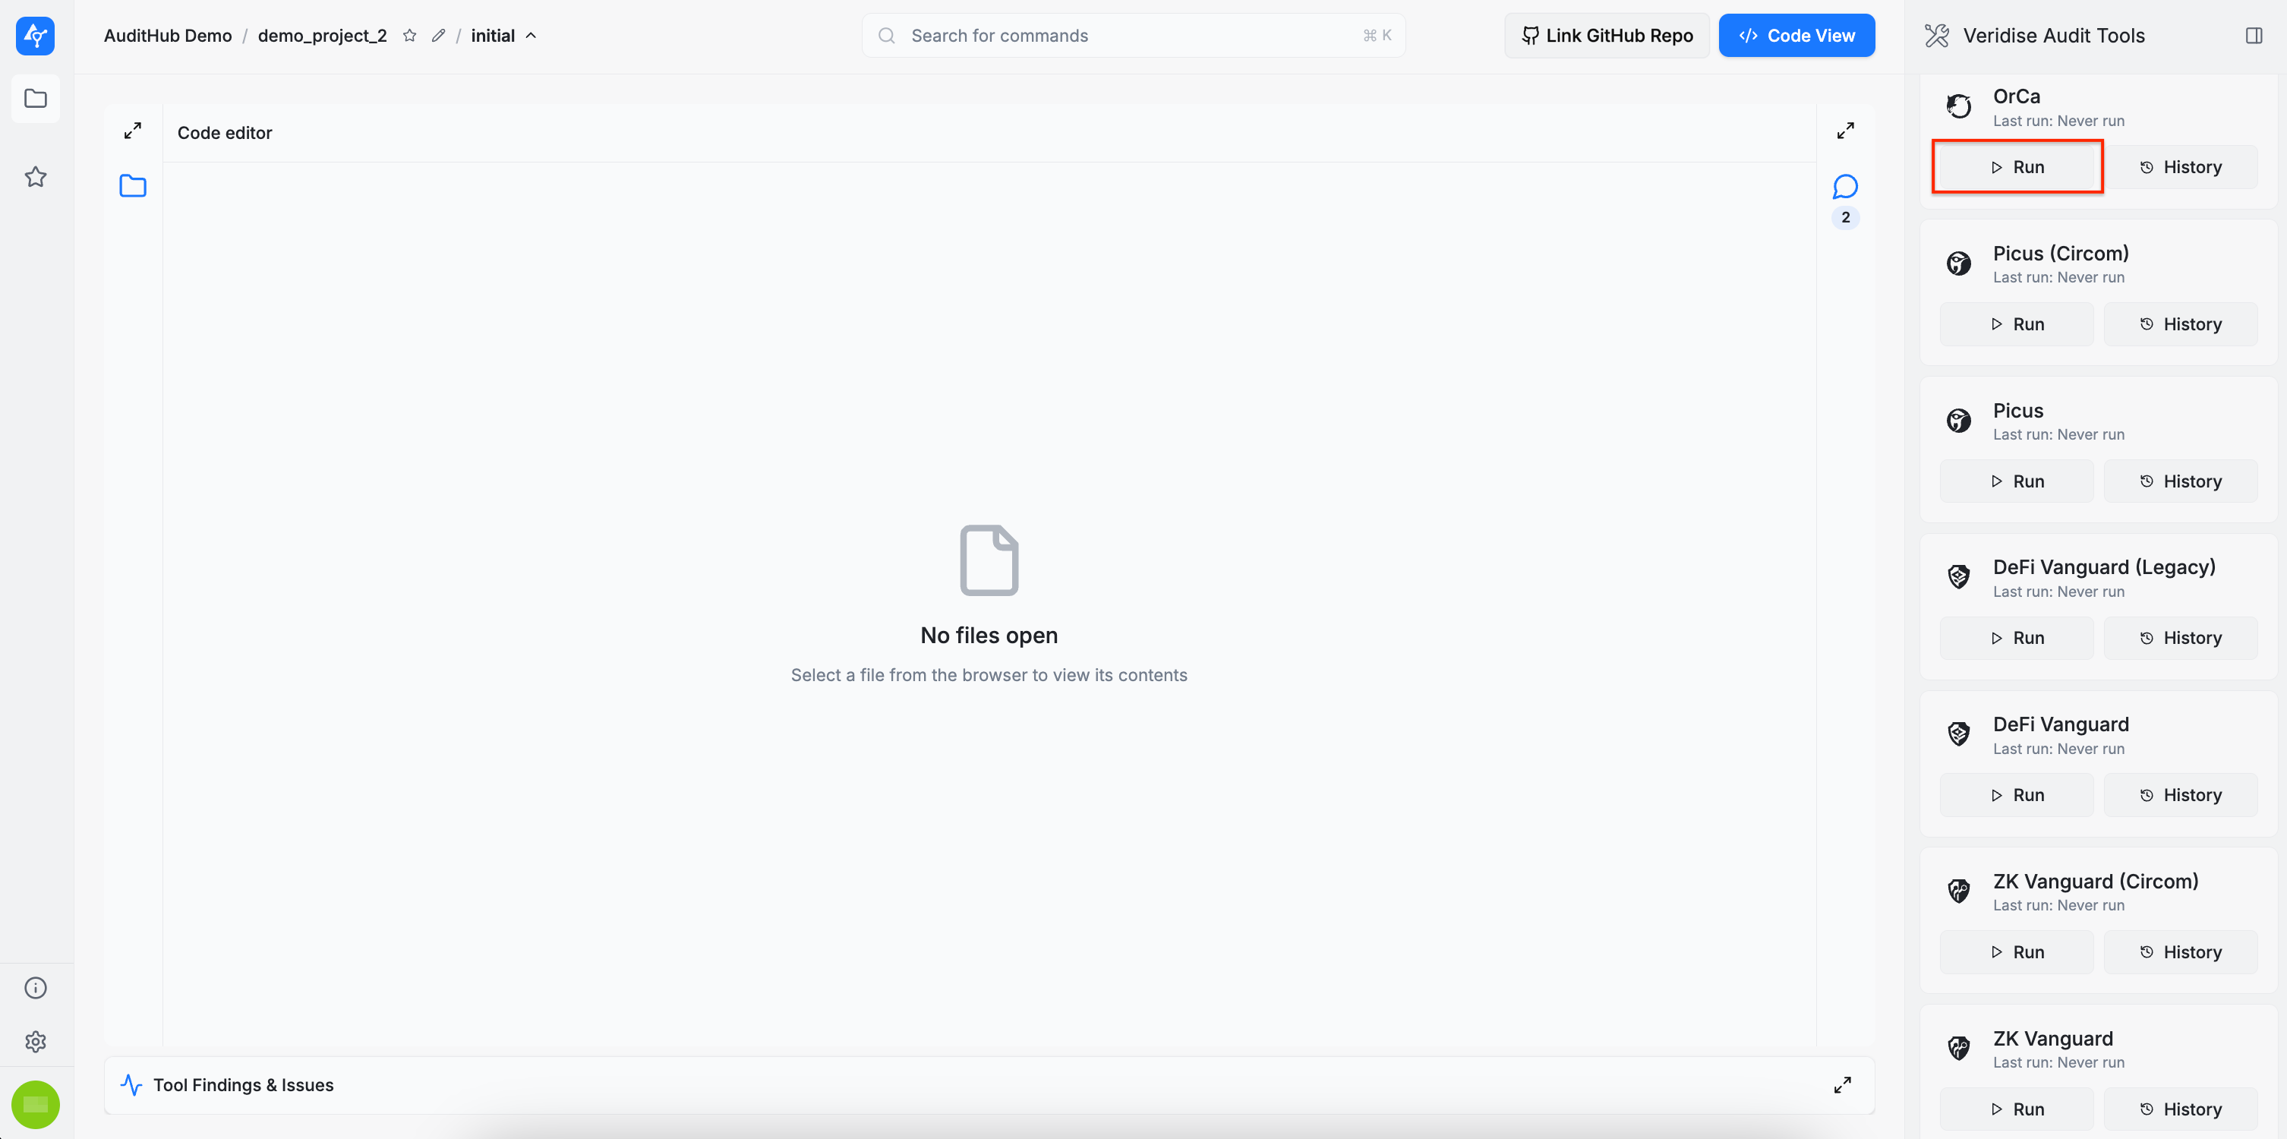Collapse the Veridise Audit Tools panel
Image resolution: width=2287 pixels, height=1139 pixels.
pos(2254,36)
